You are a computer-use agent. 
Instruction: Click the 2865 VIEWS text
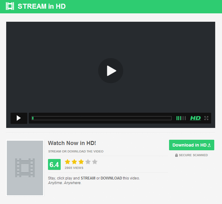(74, 168)
